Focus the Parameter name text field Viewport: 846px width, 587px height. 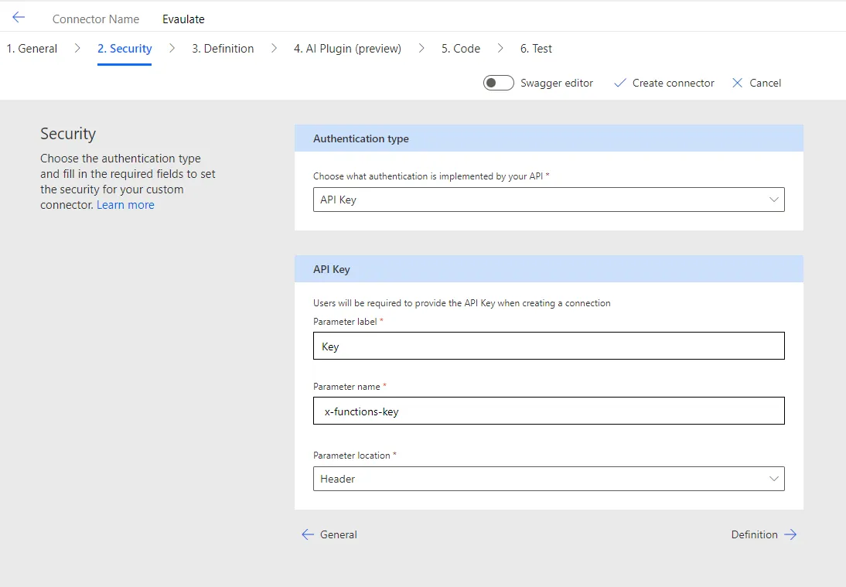548,411
